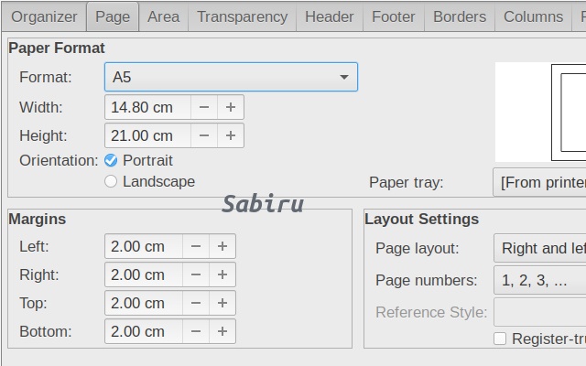
Task: Open the Page layout dropdown
Action: pyautogui.click(x=540, y=248)
